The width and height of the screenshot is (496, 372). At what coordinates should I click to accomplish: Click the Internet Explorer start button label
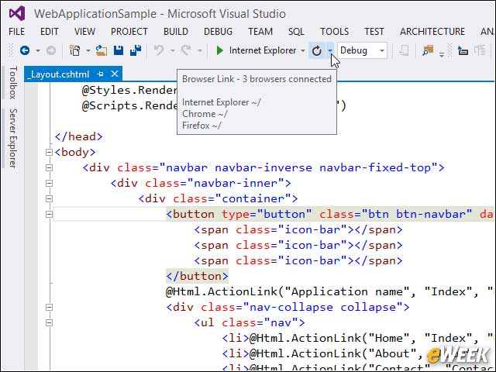point(263,50)
